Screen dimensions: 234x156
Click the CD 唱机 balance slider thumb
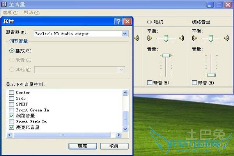(x=166, y=38)
